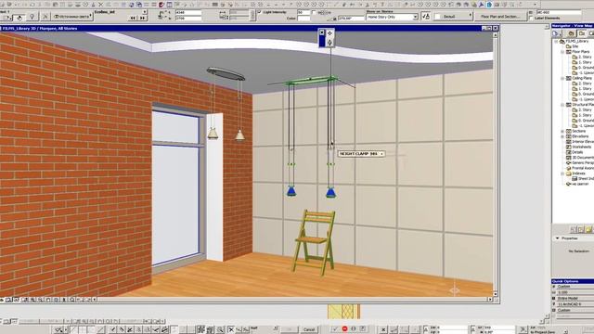Click the Acrobat PDF icon in top toolbar

(x=482, y=5)
